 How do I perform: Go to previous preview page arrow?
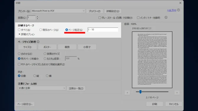[x=127, y=92]
